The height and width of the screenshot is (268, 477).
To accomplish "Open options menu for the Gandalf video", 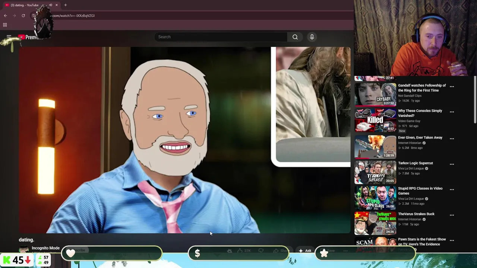I will [452, 87].
